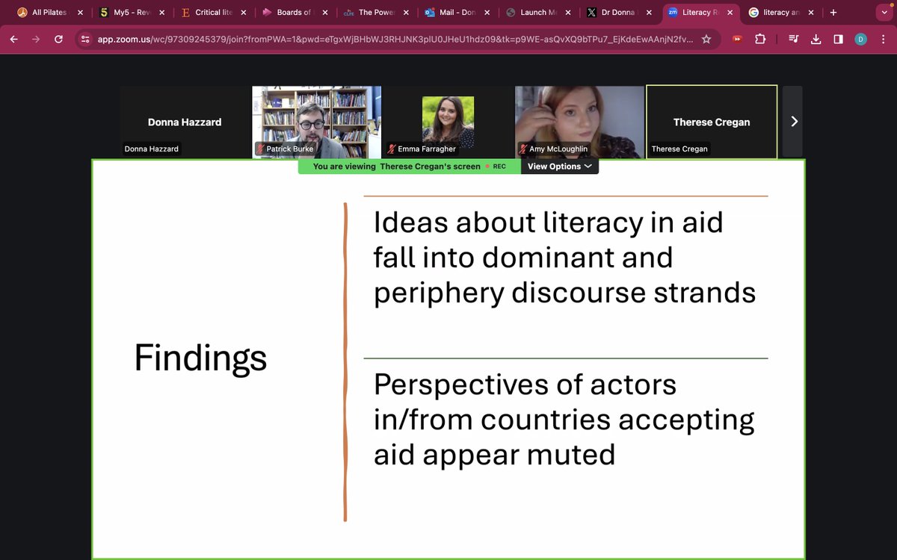Open the browser downloads icon
Image resolution: width=897 pixels, height=560 pixels.
pyautogui.click(x=816, y=39)
